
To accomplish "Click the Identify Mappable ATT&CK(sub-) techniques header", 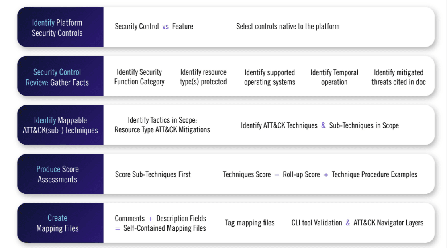I will pyautogui.click(x=60, y=125).
